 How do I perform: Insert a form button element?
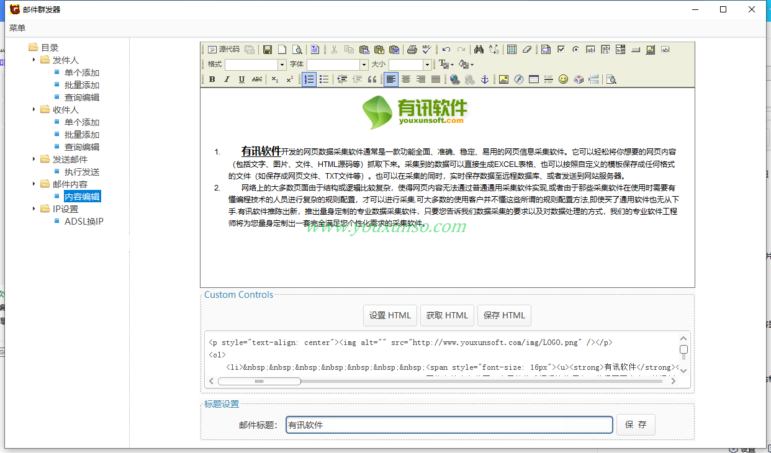click(636, 50)
